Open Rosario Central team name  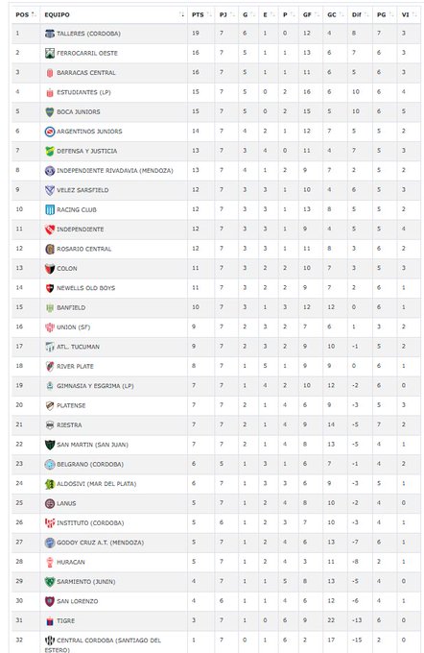pyautogui.click(x=84, y=249)
